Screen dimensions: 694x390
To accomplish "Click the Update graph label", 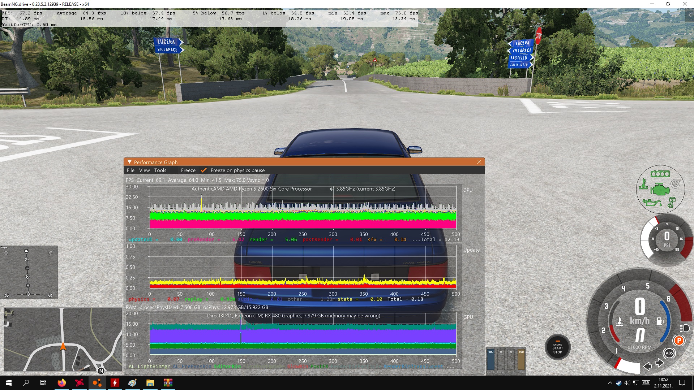I will point(471,250).
